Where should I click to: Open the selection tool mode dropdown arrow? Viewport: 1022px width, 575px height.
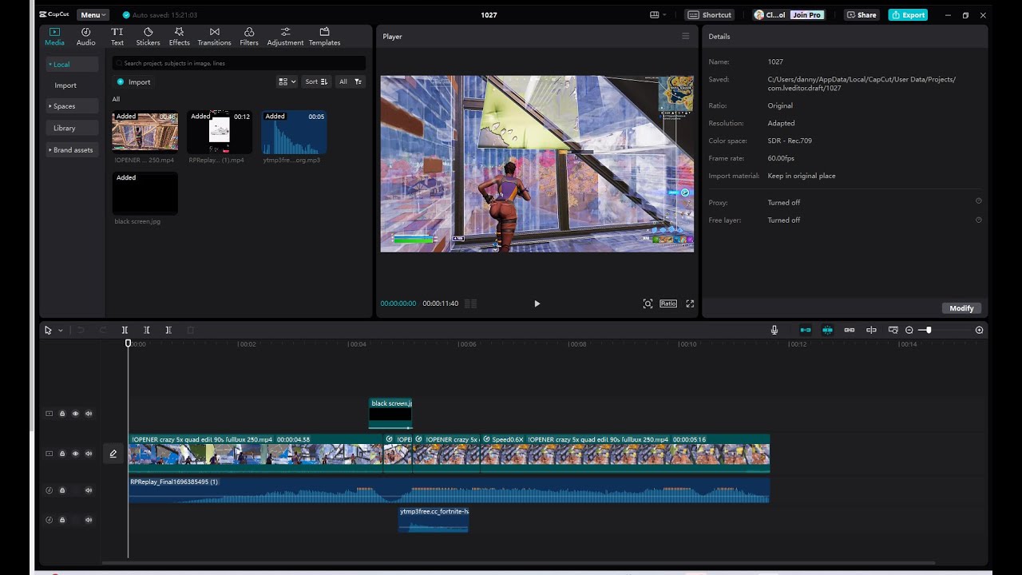[x=60, y=331]
